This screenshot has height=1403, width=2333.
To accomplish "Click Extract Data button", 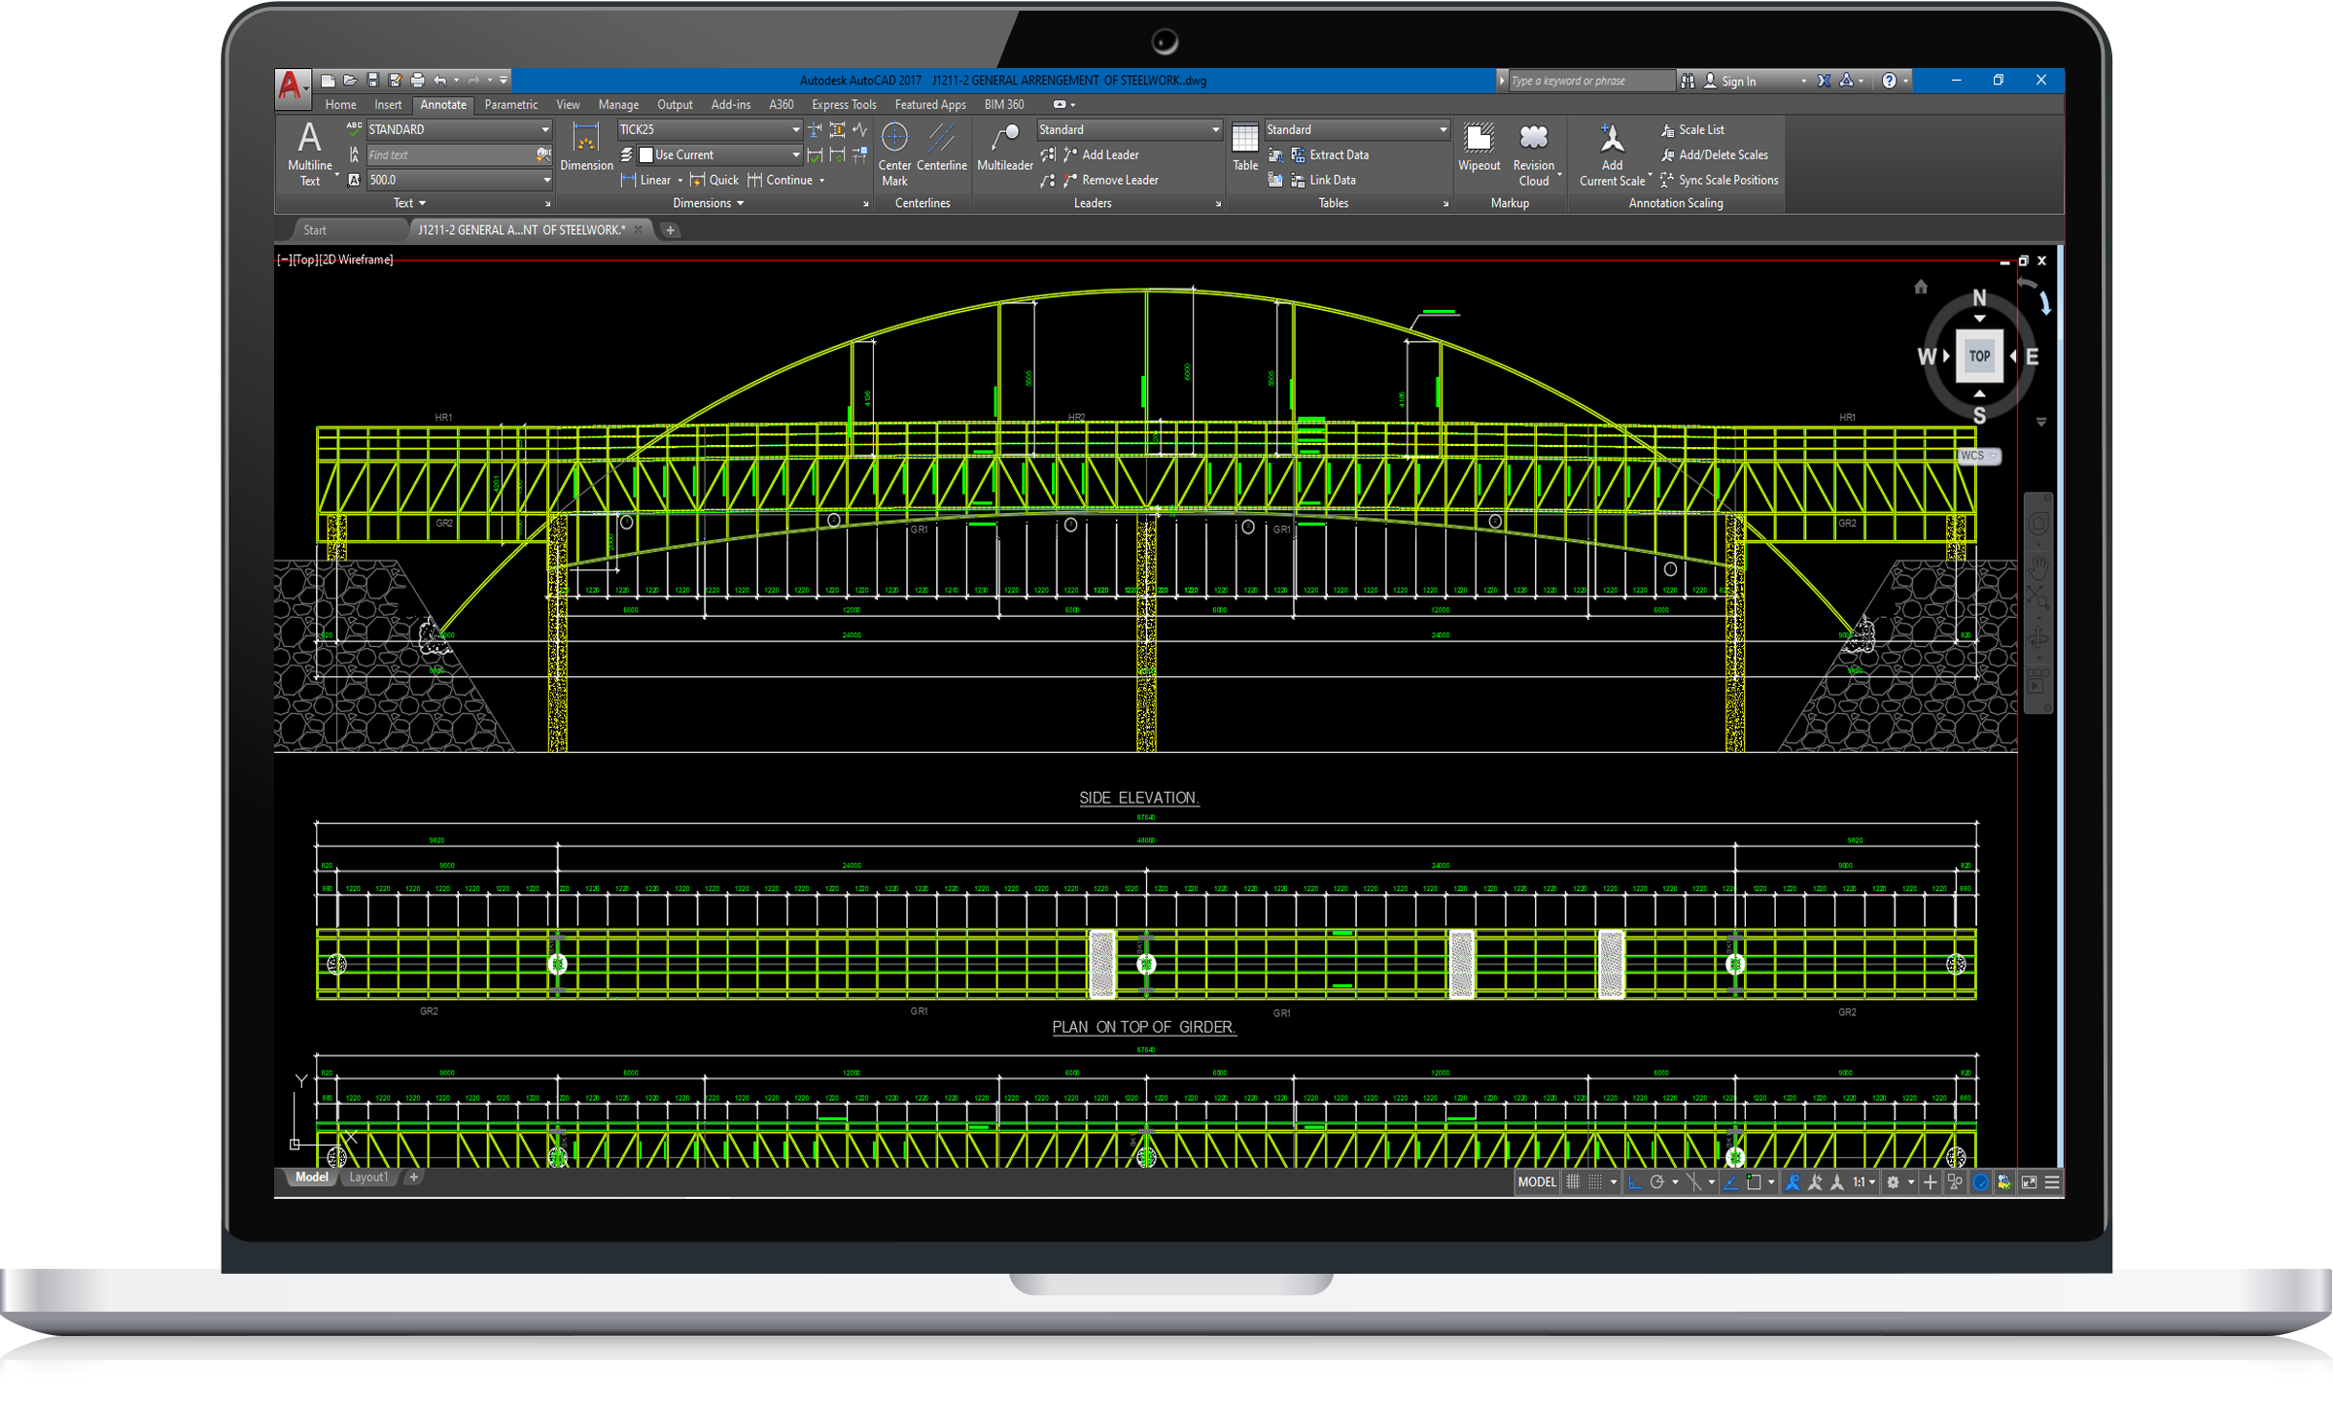I will click(1338, 154).
